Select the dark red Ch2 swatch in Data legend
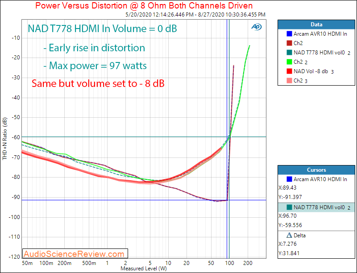The image size is (357, 273). point(289,43)
